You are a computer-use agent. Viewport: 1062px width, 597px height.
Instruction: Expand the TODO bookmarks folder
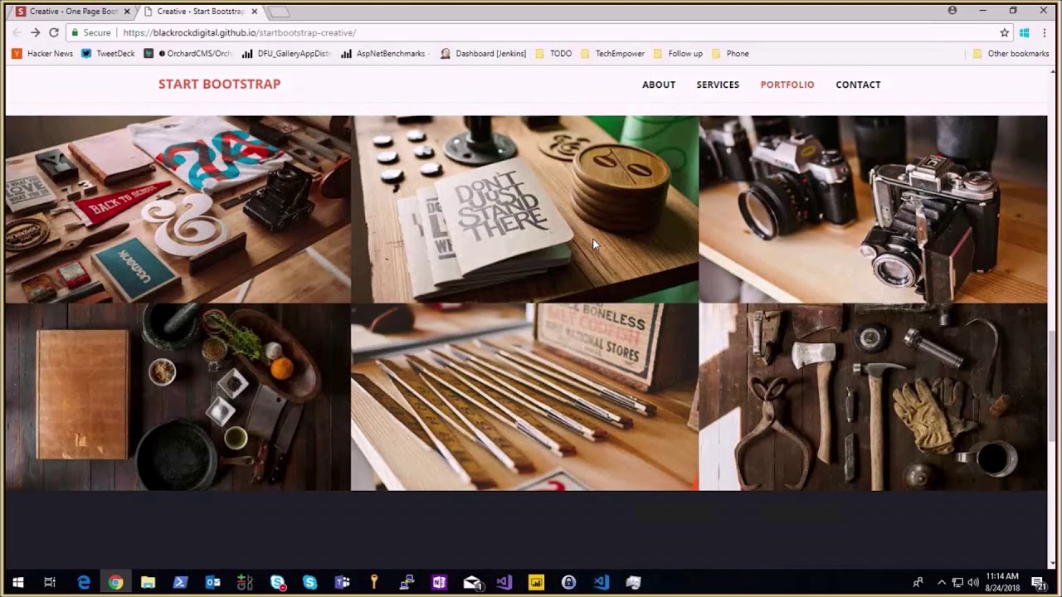tap(553, 53)
